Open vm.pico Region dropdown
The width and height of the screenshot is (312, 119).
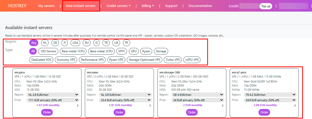click(53, 95)
